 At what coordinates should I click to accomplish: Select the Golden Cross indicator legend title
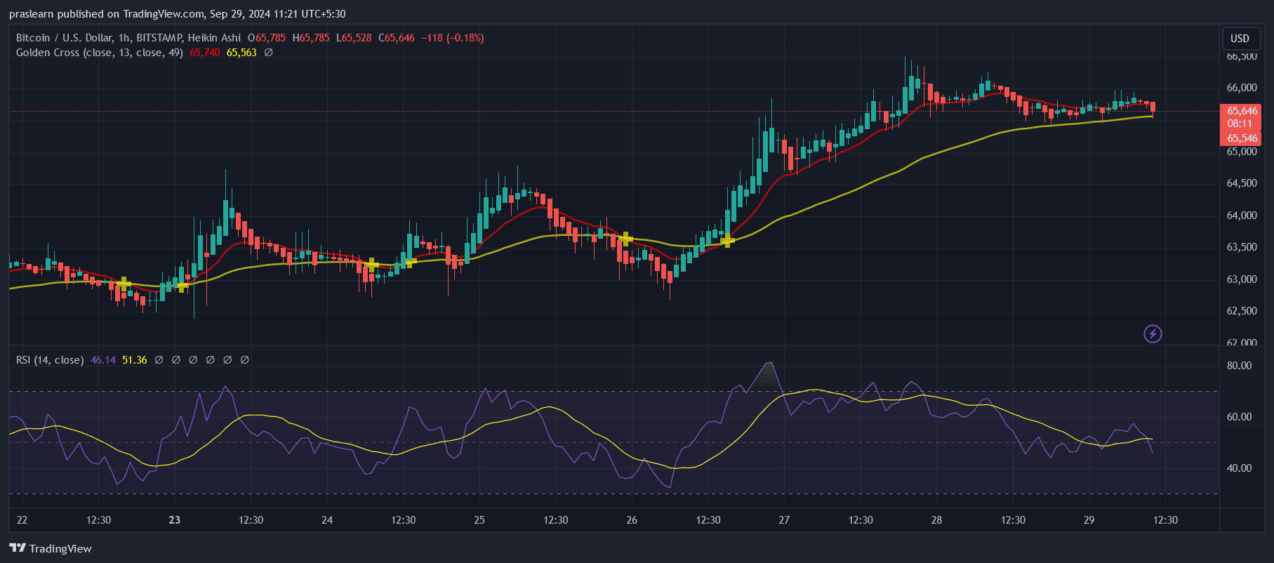click(x=99, y=53)
